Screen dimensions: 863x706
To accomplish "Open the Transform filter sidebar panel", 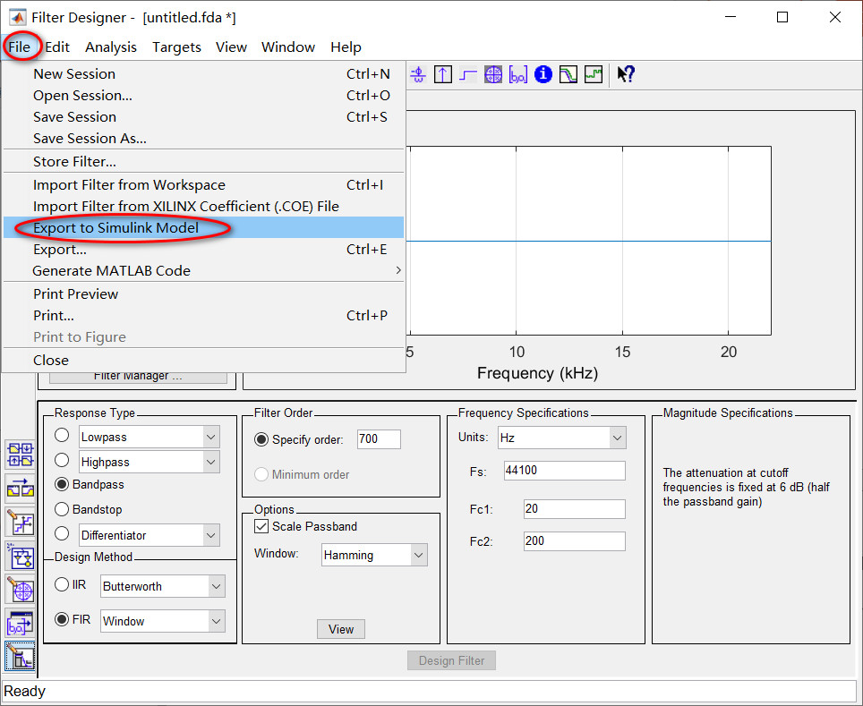I will pos(21,488).
